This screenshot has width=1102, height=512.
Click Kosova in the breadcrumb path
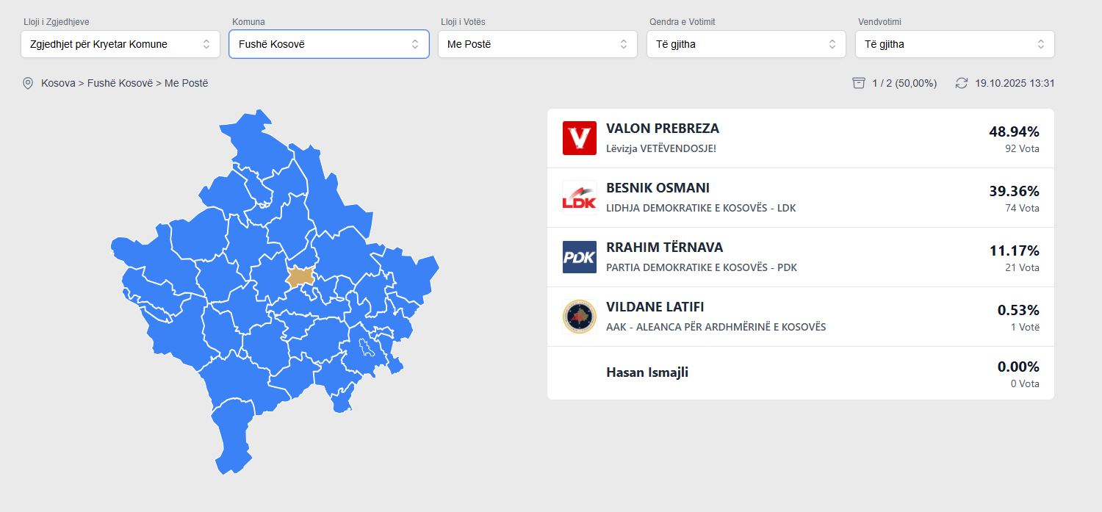click(58, 83)
